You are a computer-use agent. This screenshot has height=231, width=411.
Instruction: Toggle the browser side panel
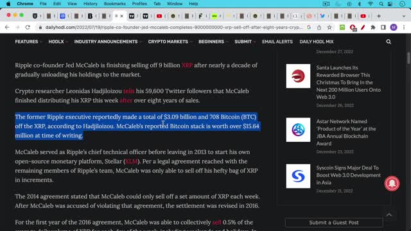tap(383, 27)
